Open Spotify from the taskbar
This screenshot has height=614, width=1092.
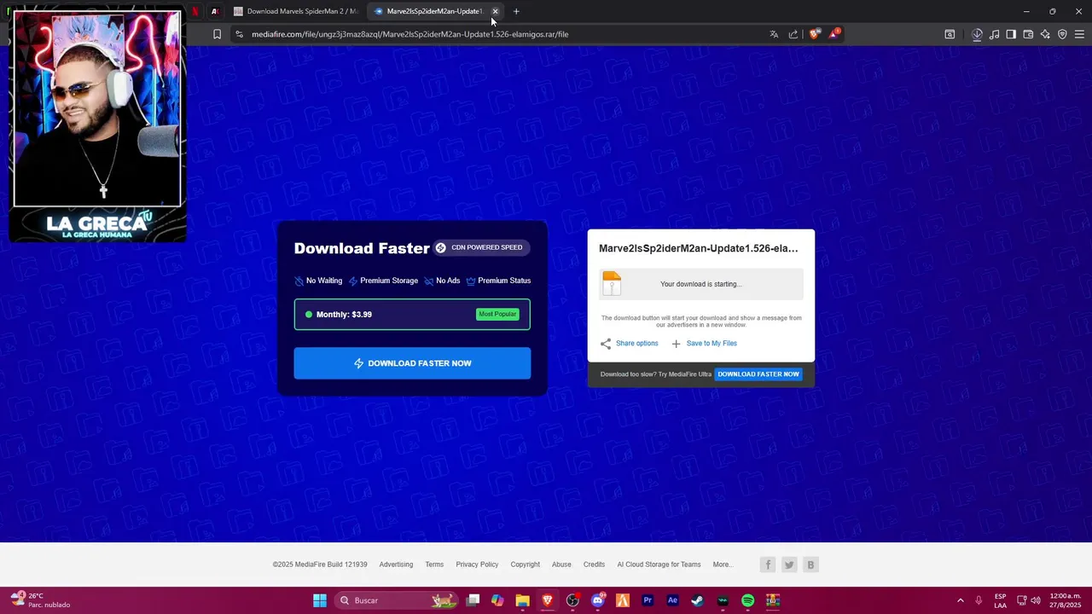[x=748, y=600]
